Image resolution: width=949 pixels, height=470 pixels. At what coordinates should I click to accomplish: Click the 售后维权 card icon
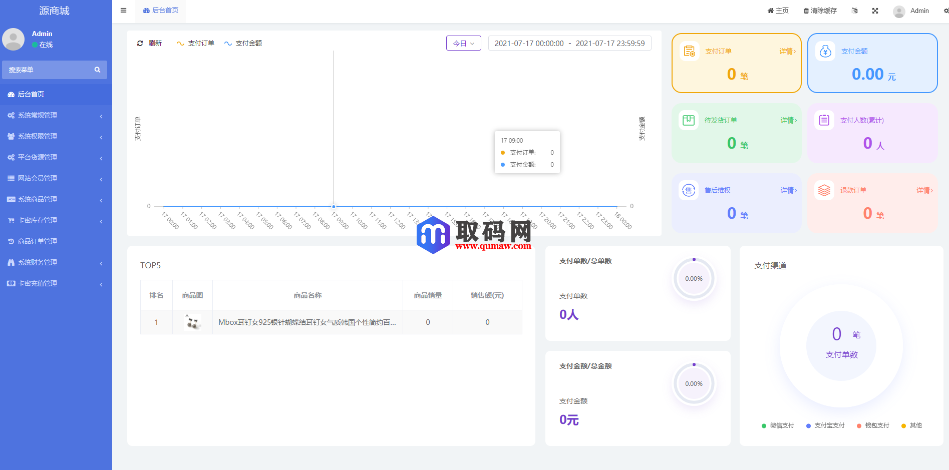(688, 190)
